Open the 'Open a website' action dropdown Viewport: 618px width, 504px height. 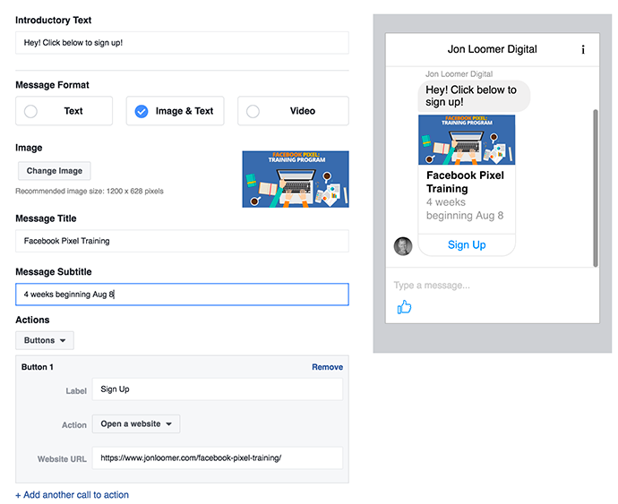136,424
